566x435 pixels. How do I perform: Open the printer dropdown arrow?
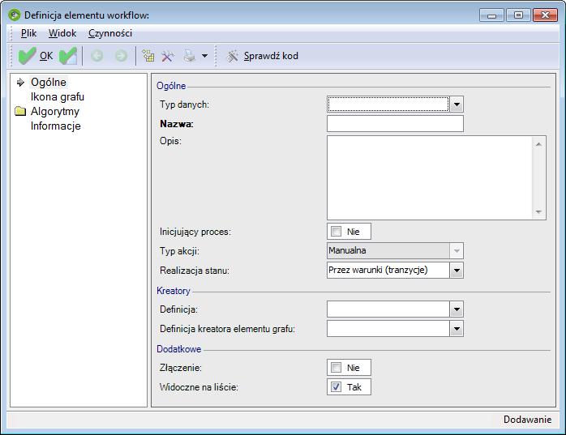(x=204, y=56)
